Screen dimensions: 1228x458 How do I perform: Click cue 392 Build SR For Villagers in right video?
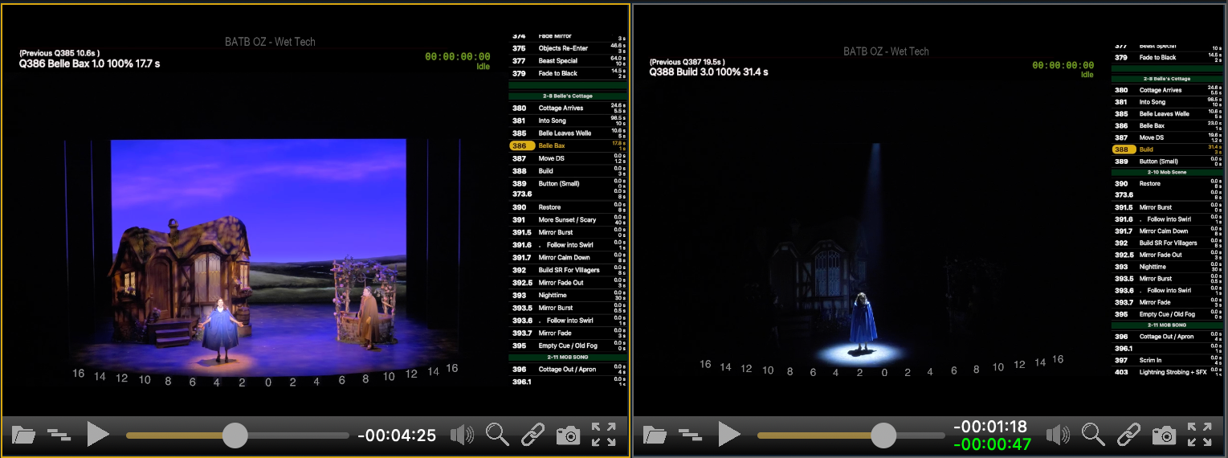pos(1168,243)
